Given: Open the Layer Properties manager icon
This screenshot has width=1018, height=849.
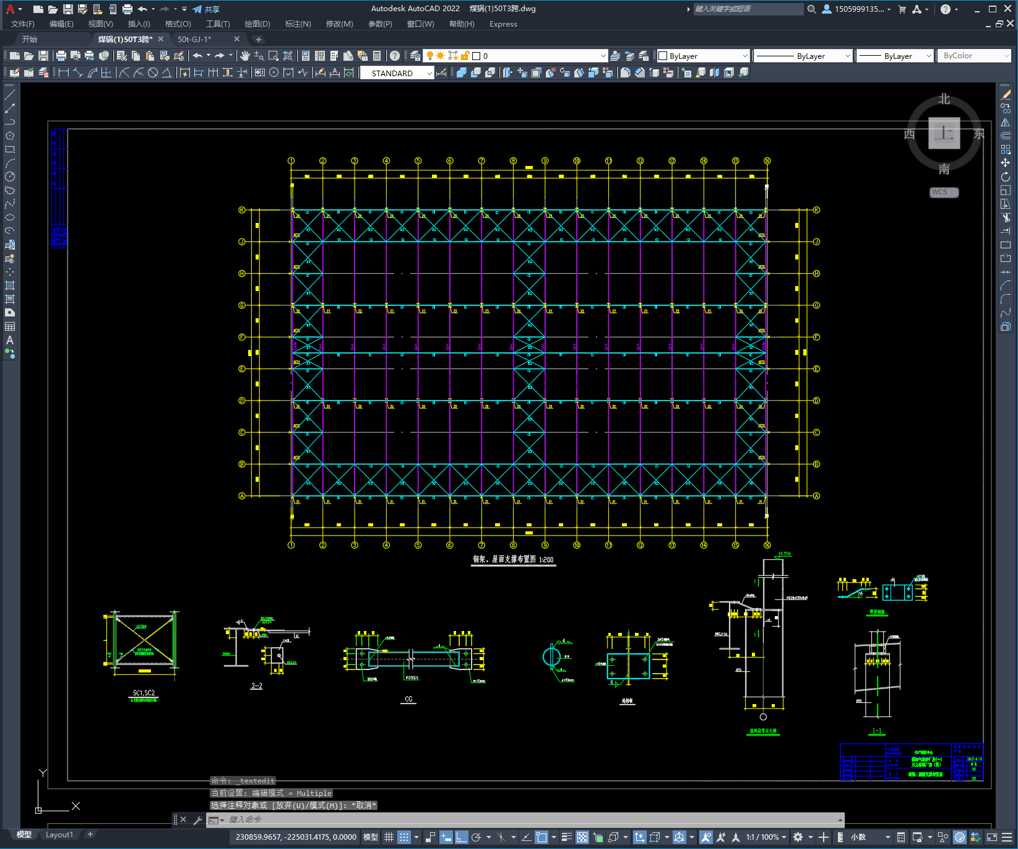Looking at the screenshot, I should [x=415, y=56].
